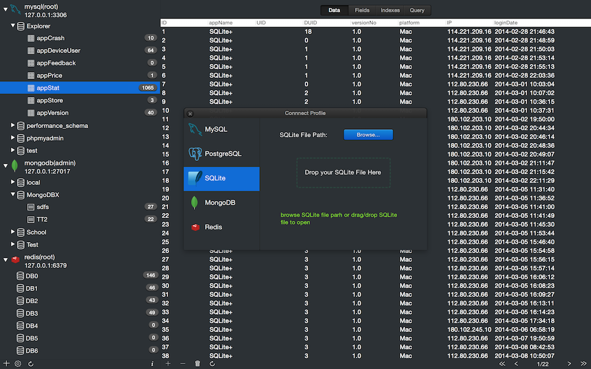Choose MySQL dolphin in the Connect Profile list
This screenshot has width=591, height=369.
(222, 129)
